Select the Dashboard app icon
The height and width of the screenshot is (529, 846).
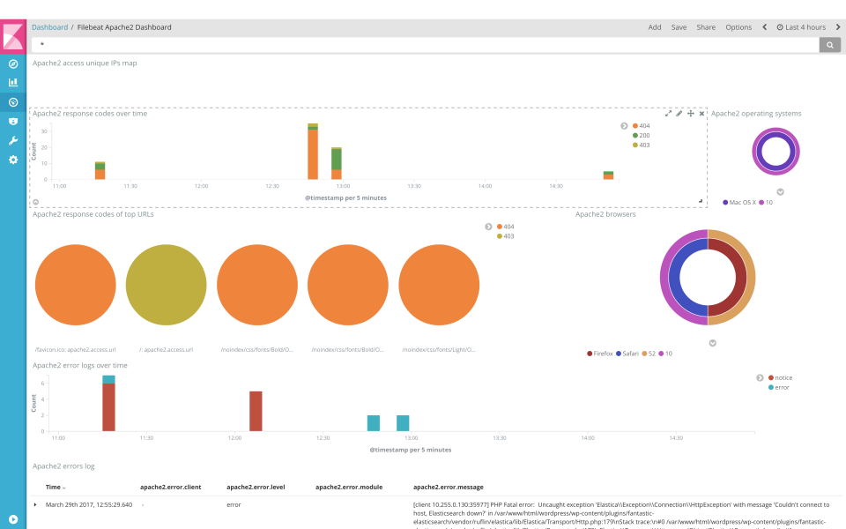(x=12, y=101)
